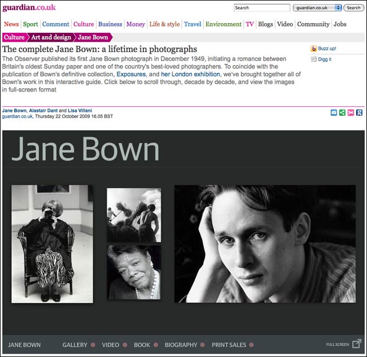Click the blue contact icon beside scissors
Image resolution: width=367 pixels, height=357 pixels.
coord(359,112)
